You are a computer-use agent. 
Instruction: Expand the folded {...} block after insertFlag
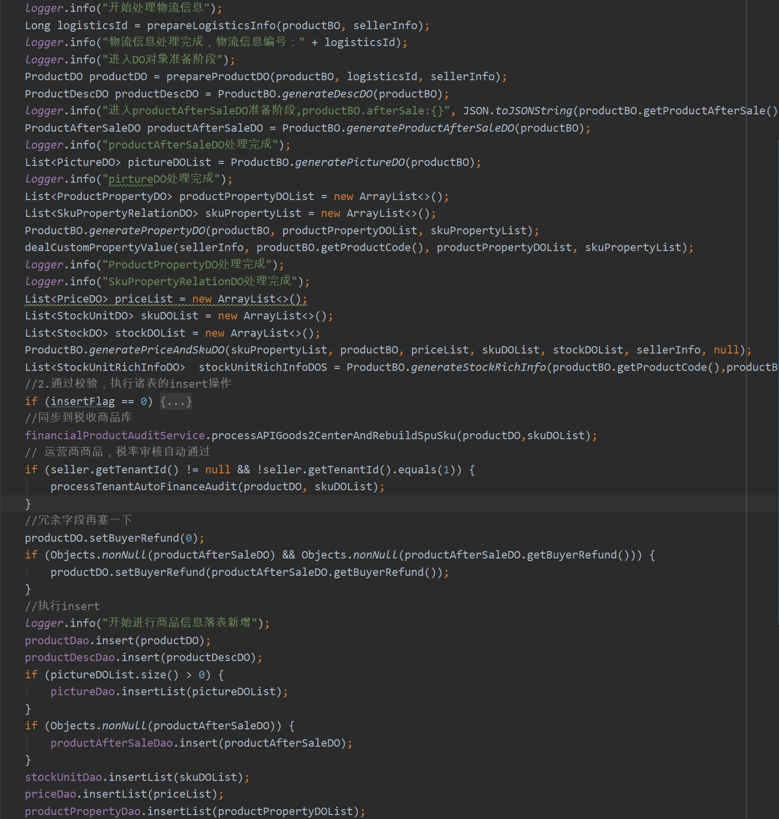pos(176,402)
